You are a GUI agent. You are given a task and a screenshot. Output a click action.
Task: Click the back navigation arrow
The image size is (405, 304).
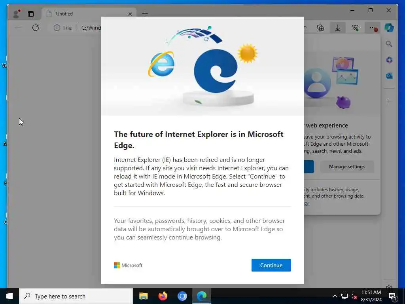pos(18,28)
